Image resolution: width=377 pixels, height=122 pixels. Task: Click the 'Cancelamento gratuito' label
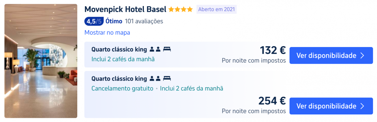click(x=122, y=88)
